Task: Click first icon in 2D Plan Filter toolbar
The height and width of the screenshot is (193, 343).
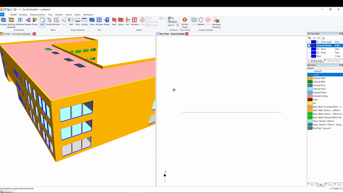Action: (309, 38)
